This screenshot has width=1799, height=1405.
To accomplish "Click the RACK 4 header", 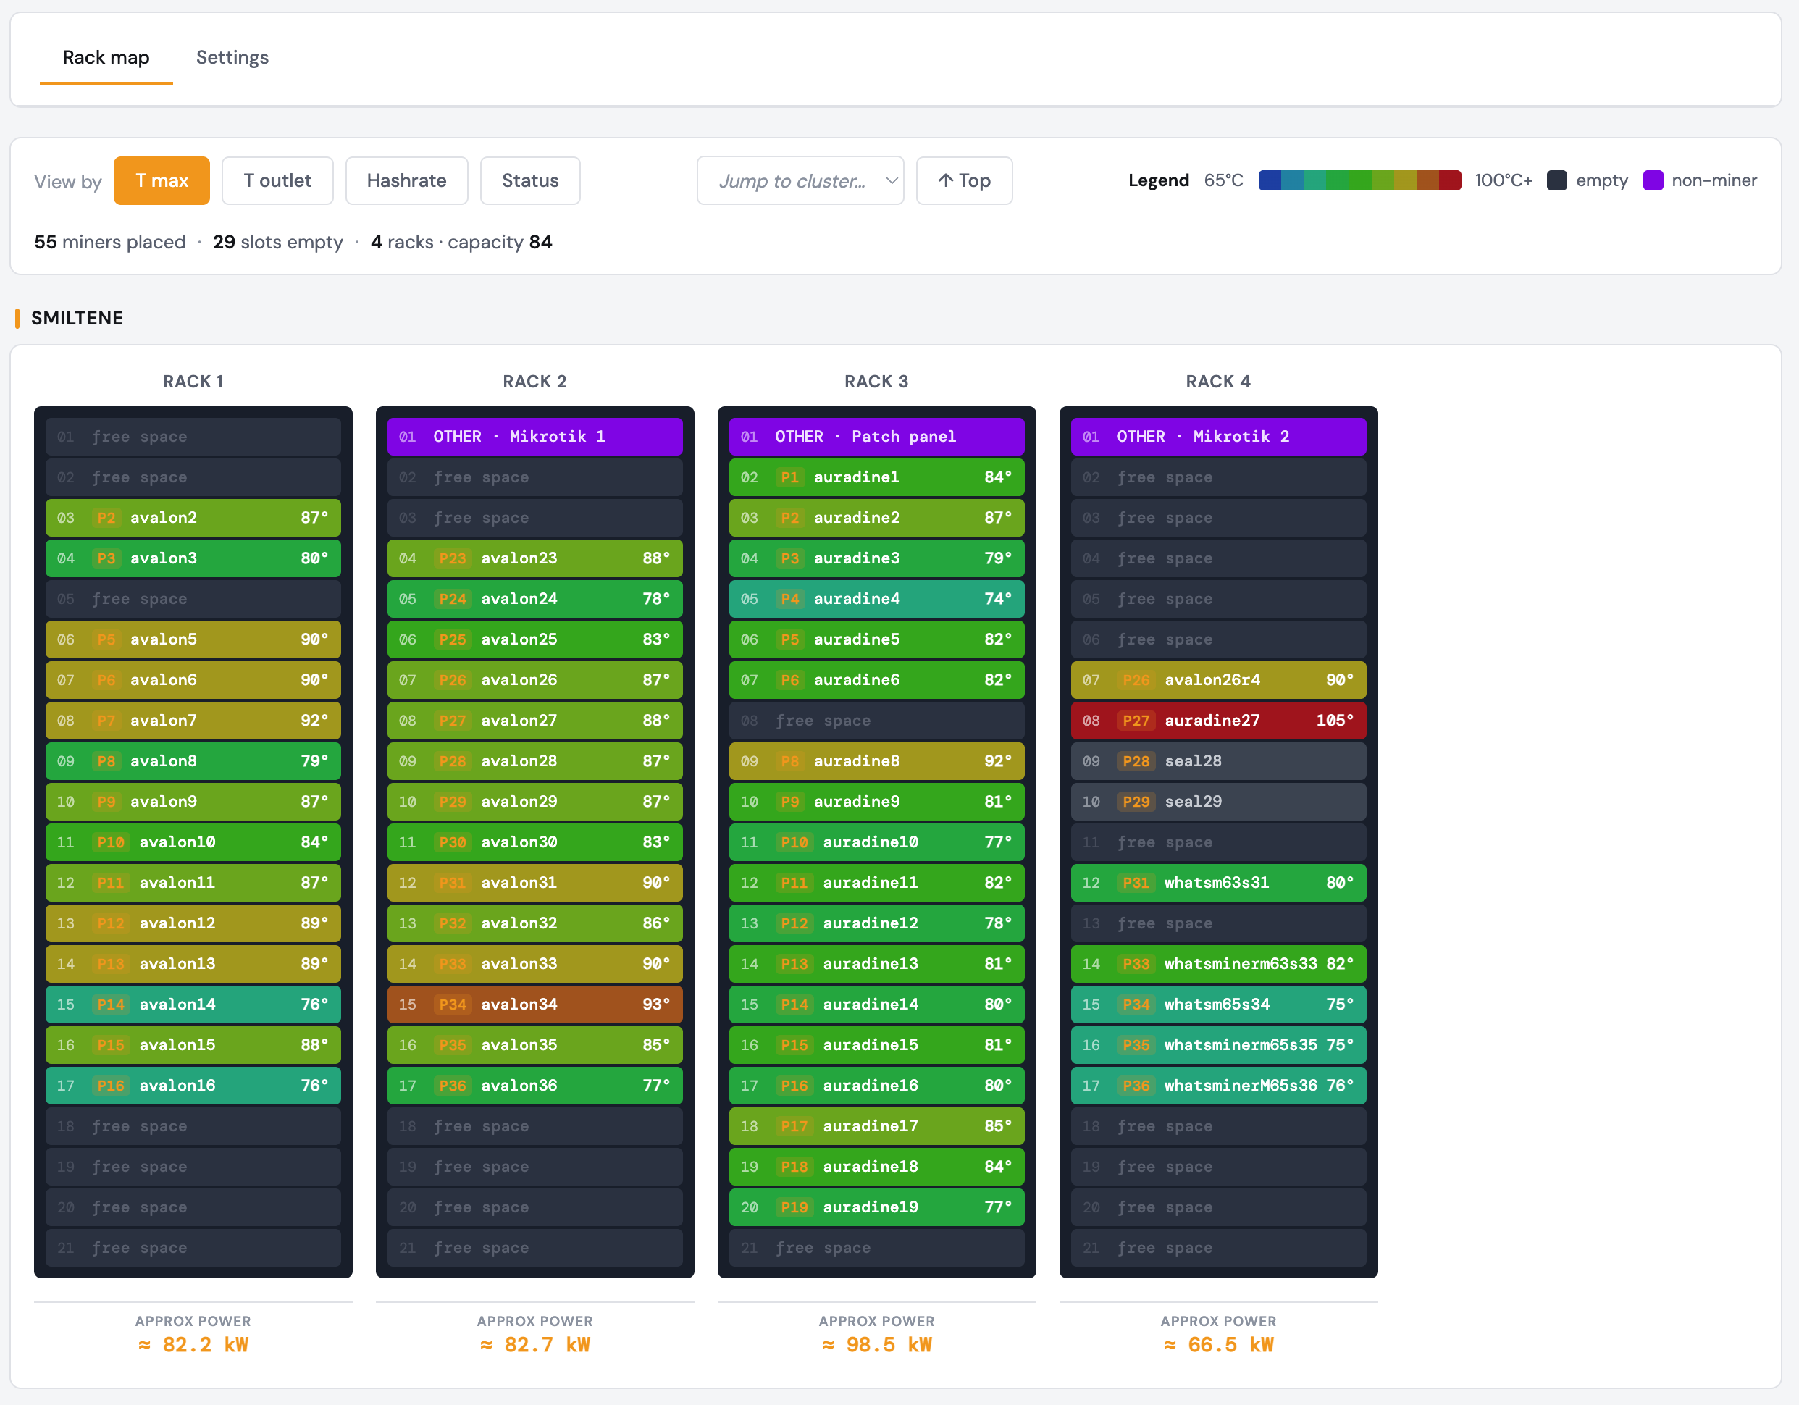I will 1218,382.
